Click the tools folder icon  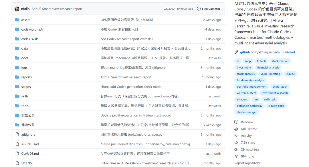pos(17,106)
